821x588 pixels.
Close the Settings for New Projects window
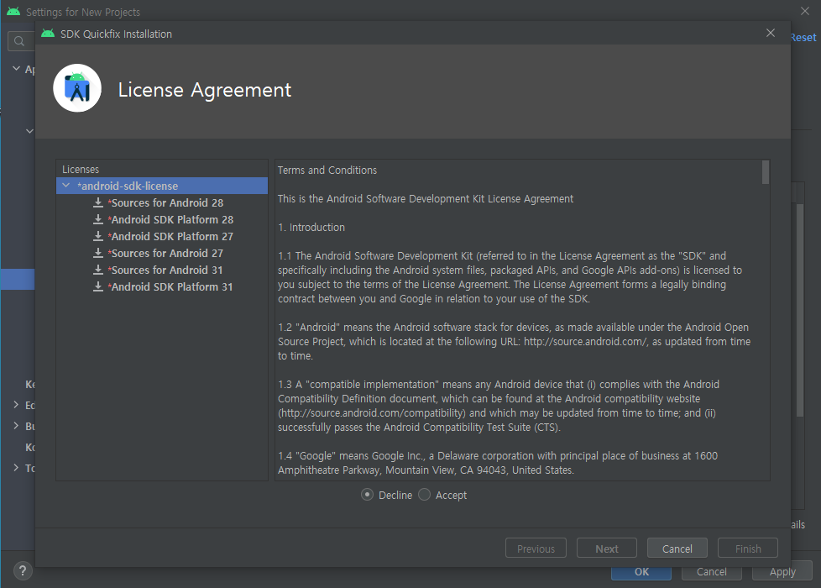click(805, 11)
